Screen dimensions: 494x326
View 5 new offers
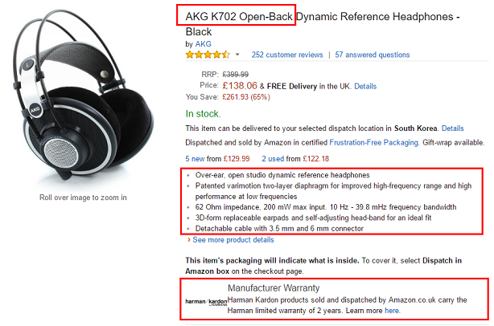click(195, 159)
